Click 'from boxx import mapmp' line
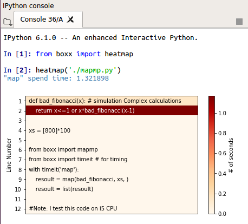The image size is (248, 224). (x=63, y=149)
